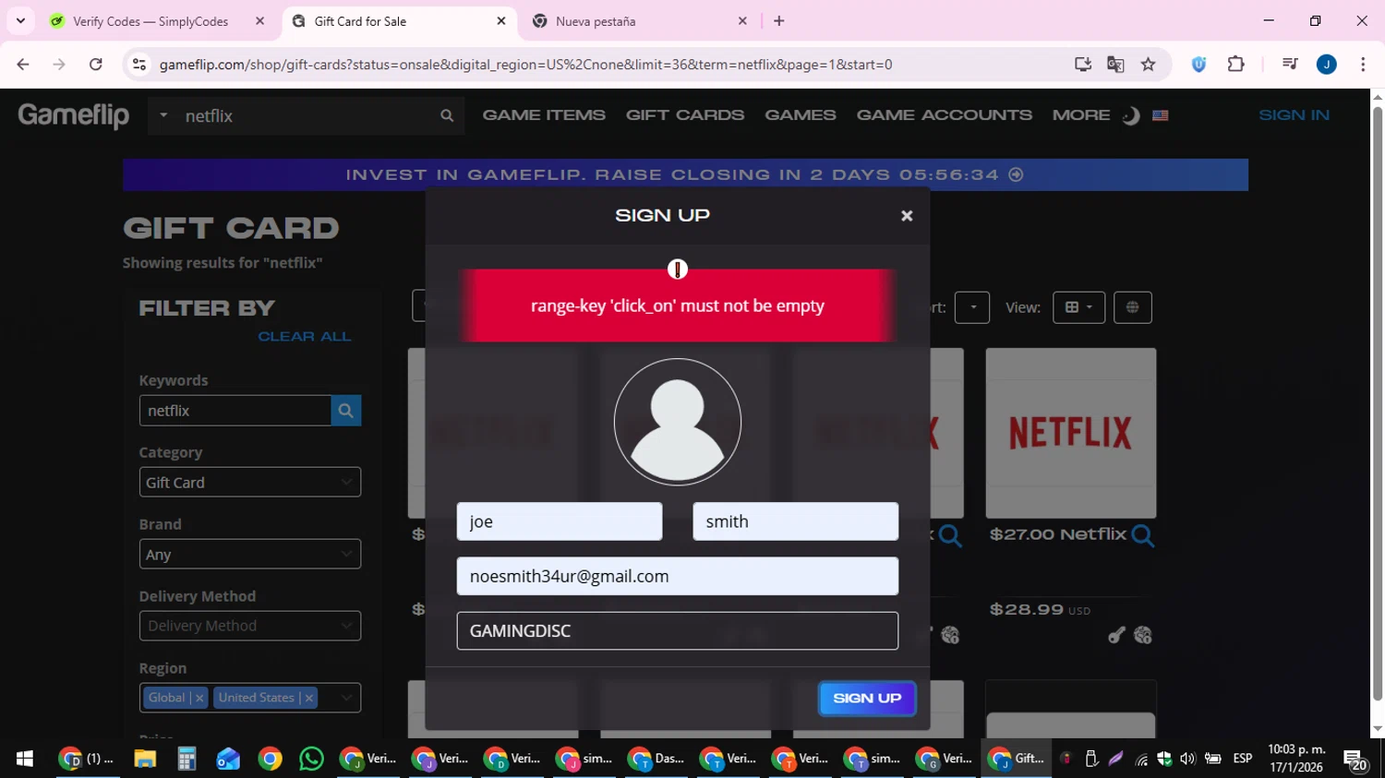This screenshot has height=778, width=1385.
Task: Open WhatsApp from taskbar
Action: coord(311,759)
